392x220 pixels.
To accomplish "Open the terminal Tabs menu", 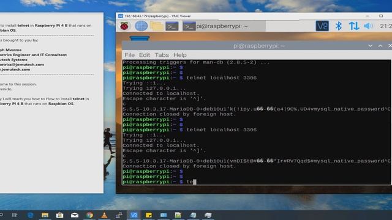I will tap(162, 55).
